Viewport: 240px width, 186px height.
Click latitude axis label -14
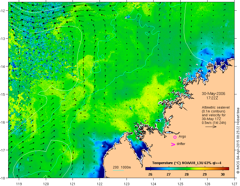point(3,66)
